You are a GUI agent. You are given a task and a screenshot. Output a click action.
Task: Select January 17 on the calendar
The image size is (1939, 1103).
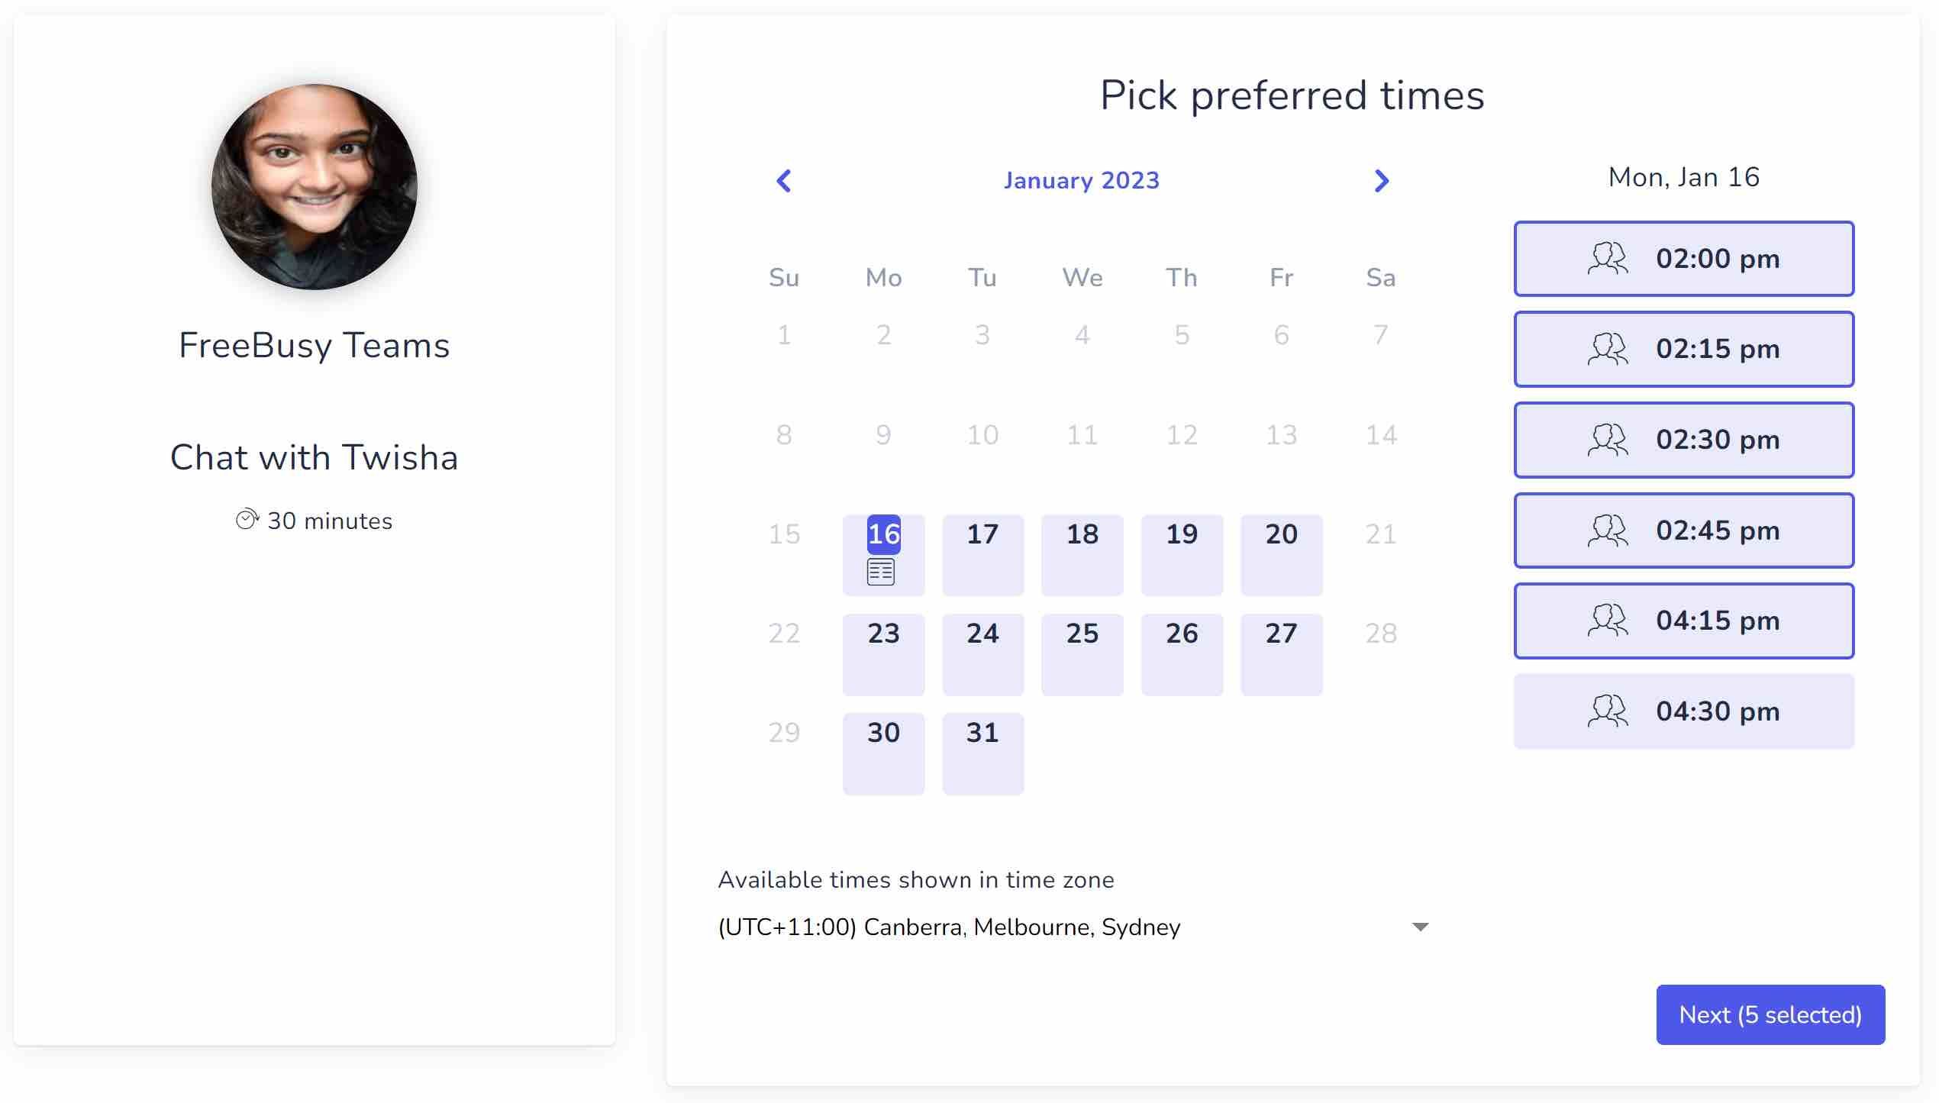[x=982, y=554]
